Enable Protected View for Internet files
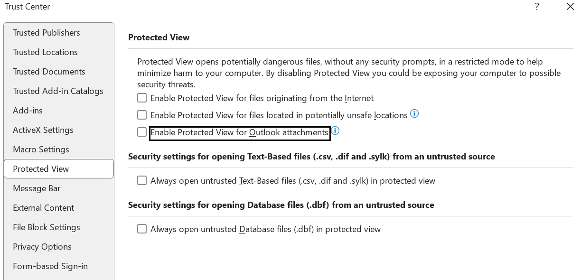 click(x=142, y=98)
